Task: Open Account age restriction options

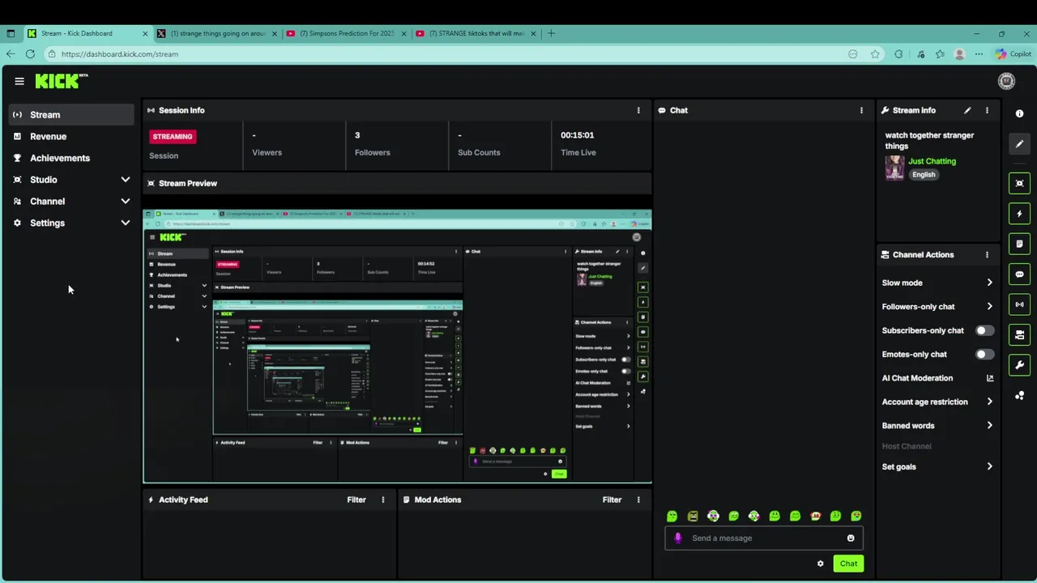Action: (x=937, y=402)
